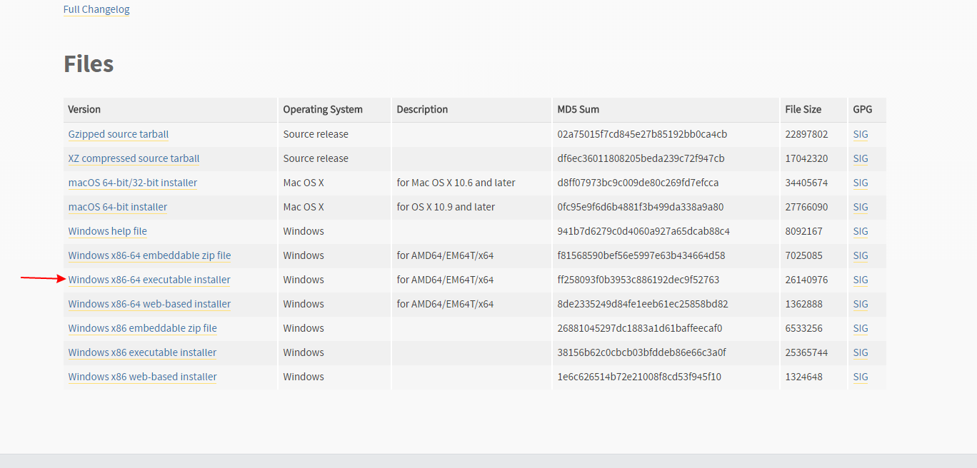Click file size 26140976
The width and height of the screenshot is (977, 468).
pos(806,280)
